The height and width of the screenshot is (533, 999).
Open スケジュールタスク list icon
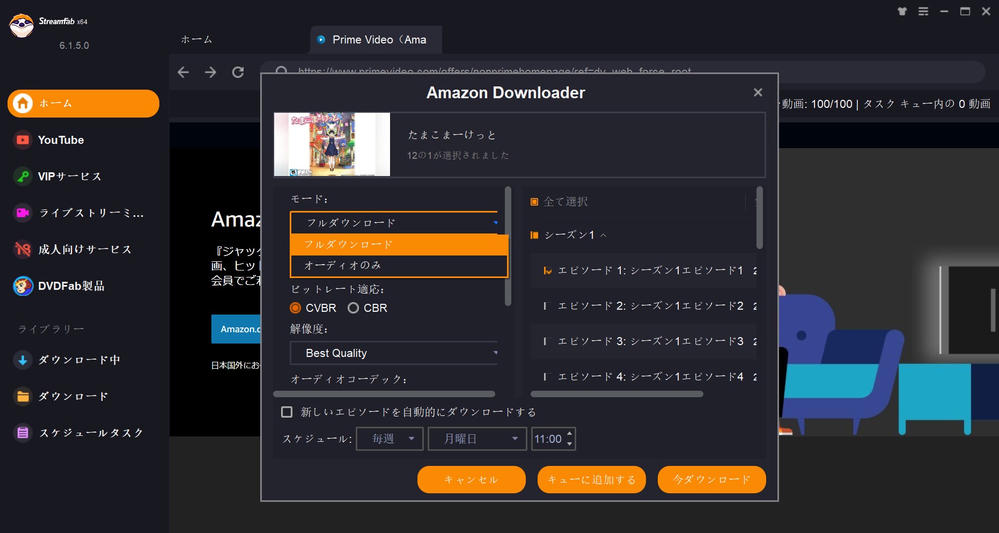coord(23,433)
